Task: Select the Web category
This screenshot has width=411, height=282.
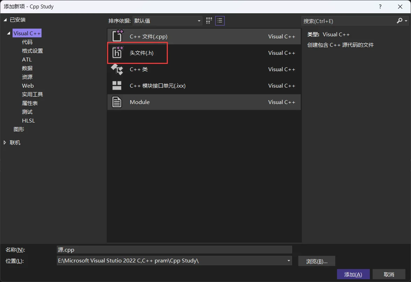Action: coord(28,86)
